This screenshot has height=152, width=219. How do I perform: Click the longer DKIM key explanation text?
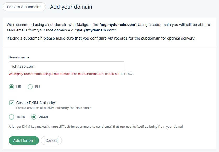click(96, 127)
